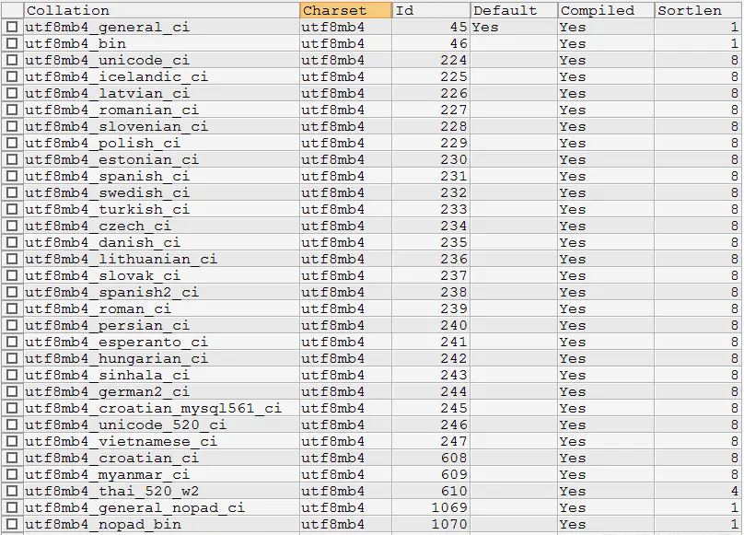Click the highlighted Charset column header
The width and height of the screenshot is (744, 535).
(346, 10)
